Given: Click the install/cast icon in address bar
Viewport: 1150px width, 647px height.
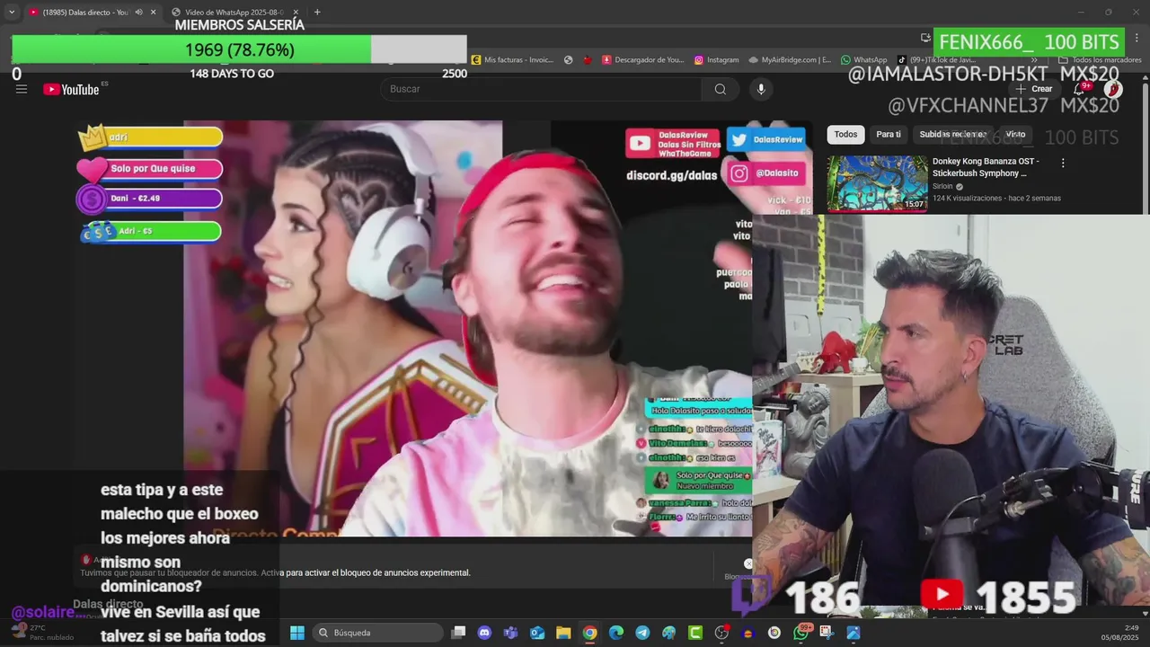Looking at the screenshot, I should (925, 38).
